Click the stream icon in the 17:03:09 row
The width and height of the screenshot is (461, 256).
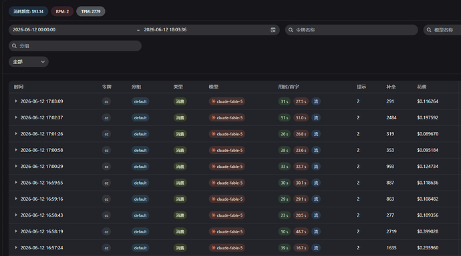coord(316,101)
